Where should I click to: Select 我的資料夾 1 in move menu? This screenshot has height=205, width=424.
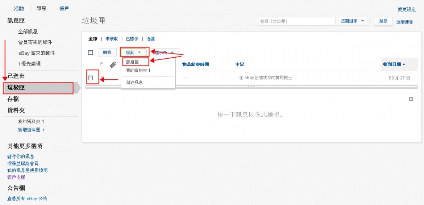click(x=138, y=70)
